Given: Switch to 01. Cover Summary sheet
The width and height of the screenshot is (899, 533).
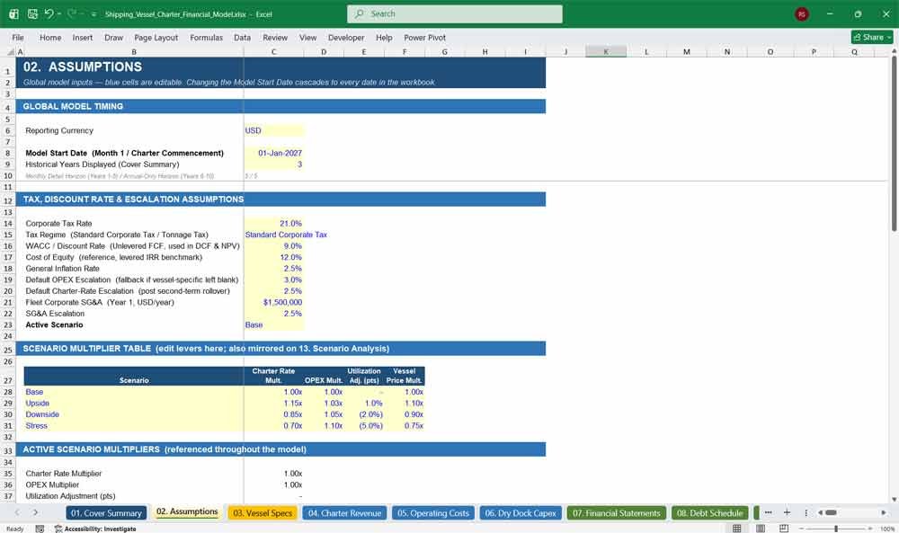Looking at the screenshot, I should click(x=106, y=513).
